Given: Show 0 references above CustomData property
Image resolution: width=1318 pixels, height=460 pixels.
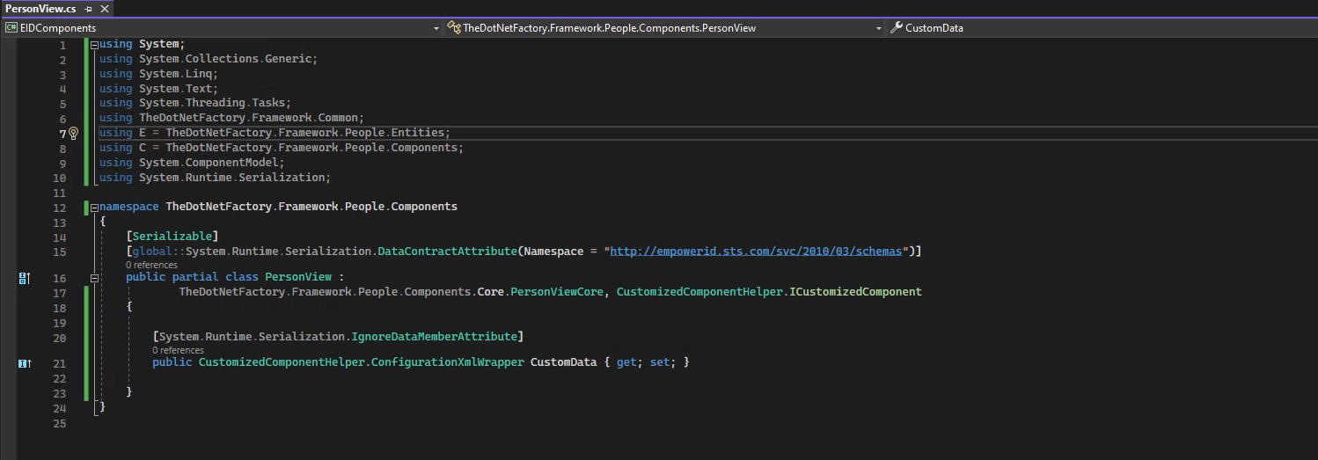Looking at the screenshot, I should click(178, 350).
